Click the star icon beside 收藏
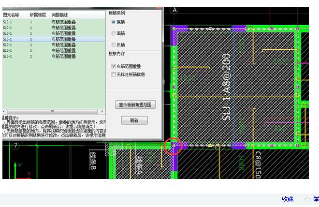This screenshot has height=207, width=319. pos(307,199)
